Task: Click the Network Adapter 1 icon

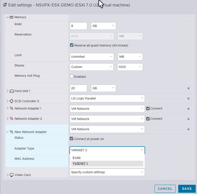Action: coord(11,108)
